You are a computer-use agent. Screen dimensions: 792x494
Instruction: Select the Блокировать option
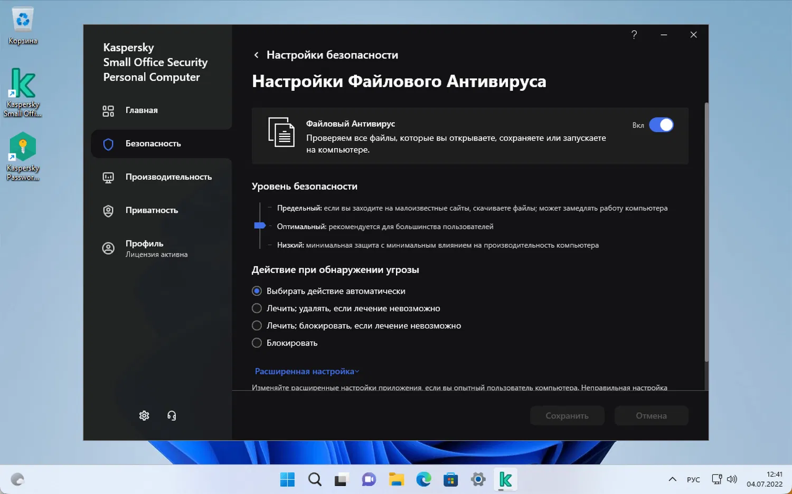(285, 343)
